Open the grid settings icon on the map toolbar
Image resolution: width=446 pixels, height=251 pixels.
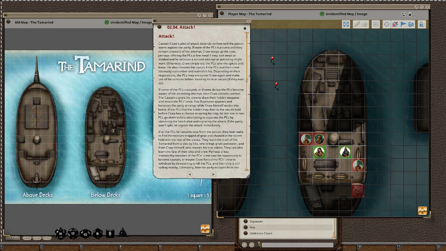tap(376, 24)
